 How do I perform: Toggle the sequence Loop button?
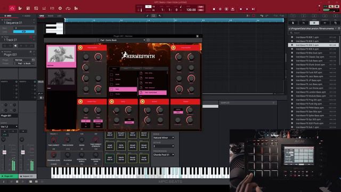coord(24,31)
